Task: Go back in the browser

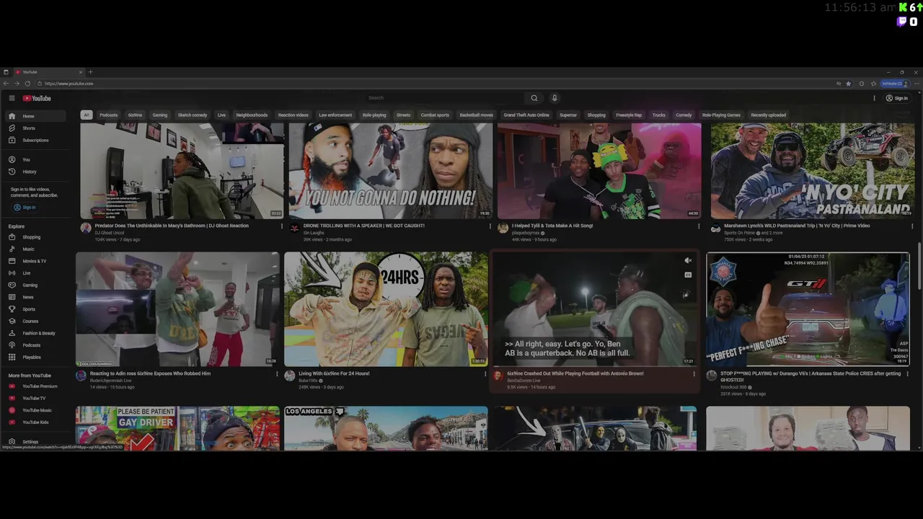Action: [x=6, y=84]
